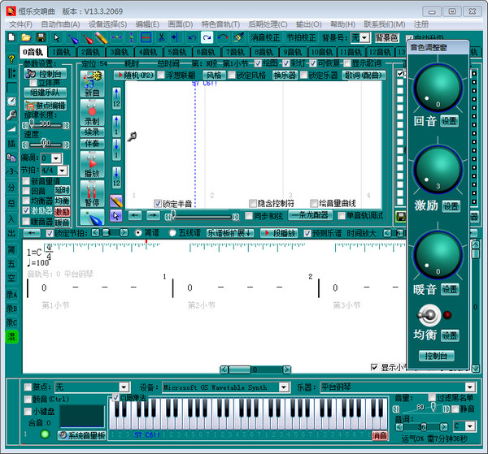Click the 随机(F2) random button
Screen dimensions: 488x454
click(136, 75)
